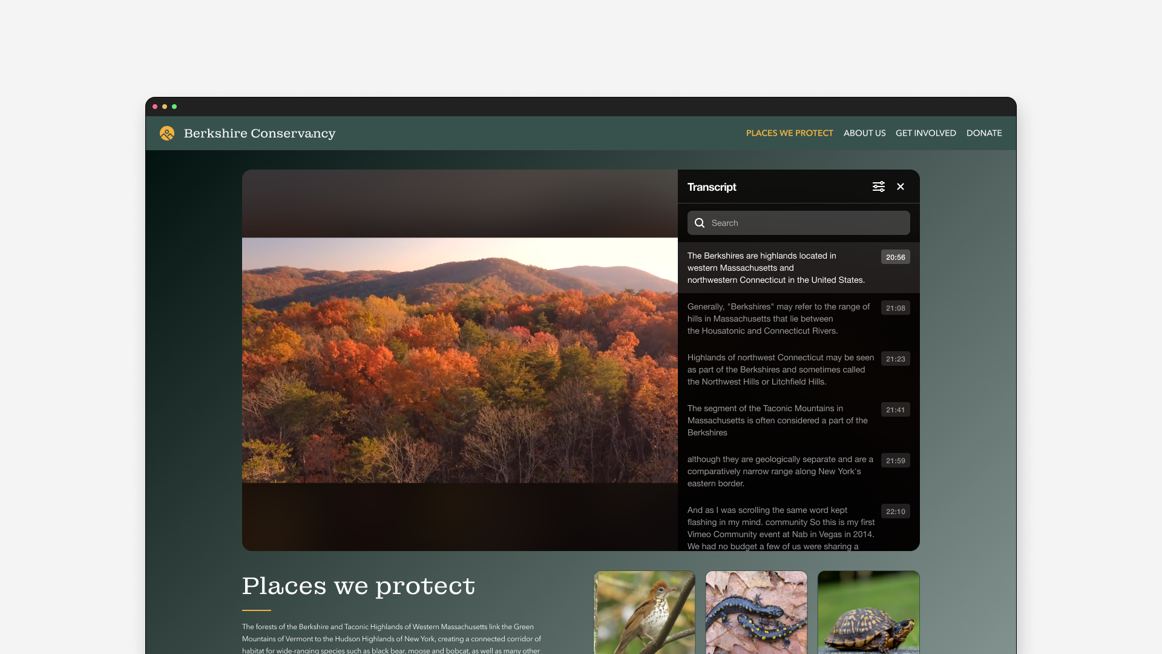The image size is (1162, 654).
Task: Jump to timestamp 21:08
Action: coord(895,308)
